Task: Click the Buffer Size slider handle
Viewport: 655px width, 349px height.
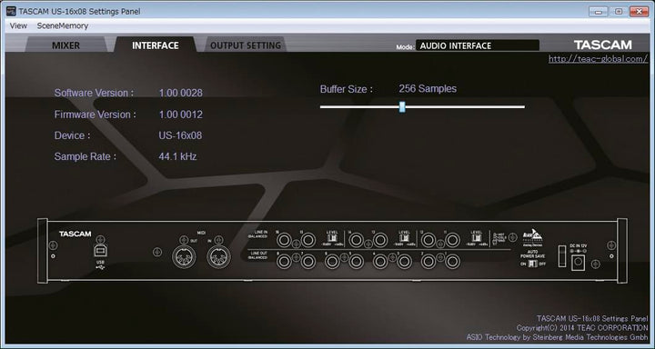Action: [402, 107]
